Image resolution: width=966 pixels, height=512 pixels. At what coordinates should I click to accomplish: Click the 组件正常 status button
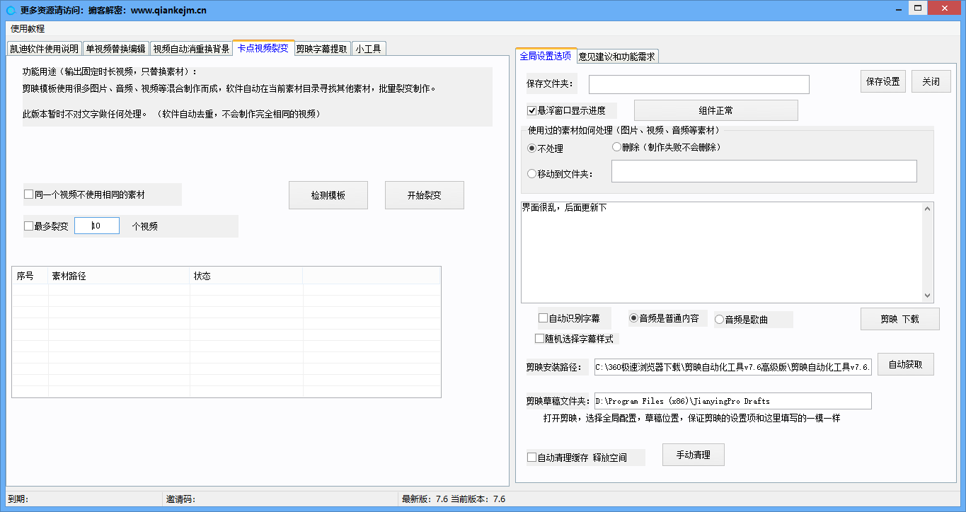click(715, 110)
